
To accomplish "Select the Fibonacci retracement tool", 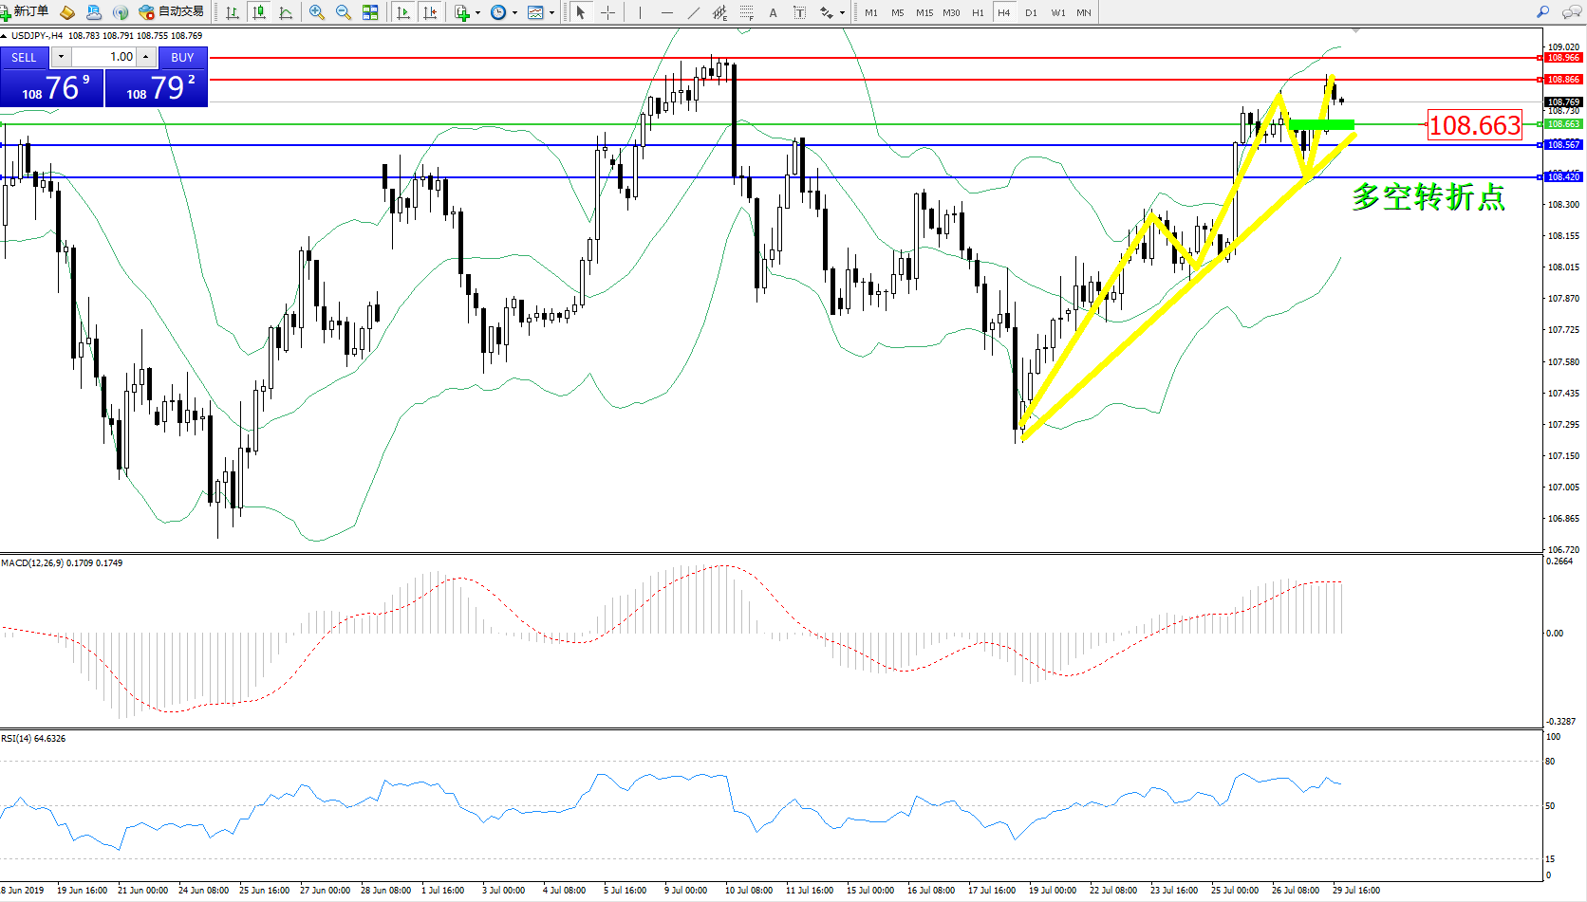I will click(x=747, y=12).
